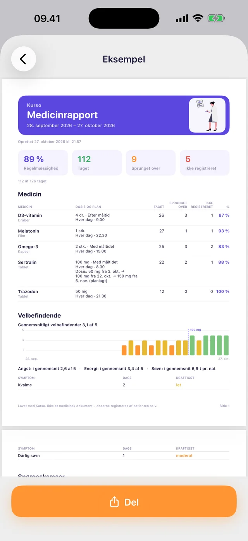248x541 pixels.
Task: Tap the Medicinrapport heading
Action: point(62,115)
